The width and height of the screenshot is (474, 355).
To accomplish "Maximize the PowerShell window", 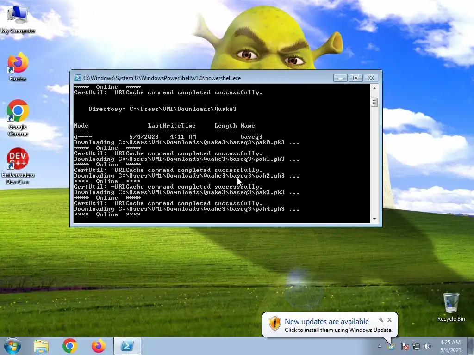I will click(x=355, y=78).
